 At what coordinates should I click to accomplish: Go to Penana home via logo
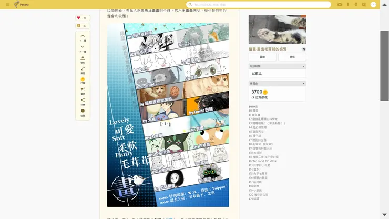click(22, 4)
